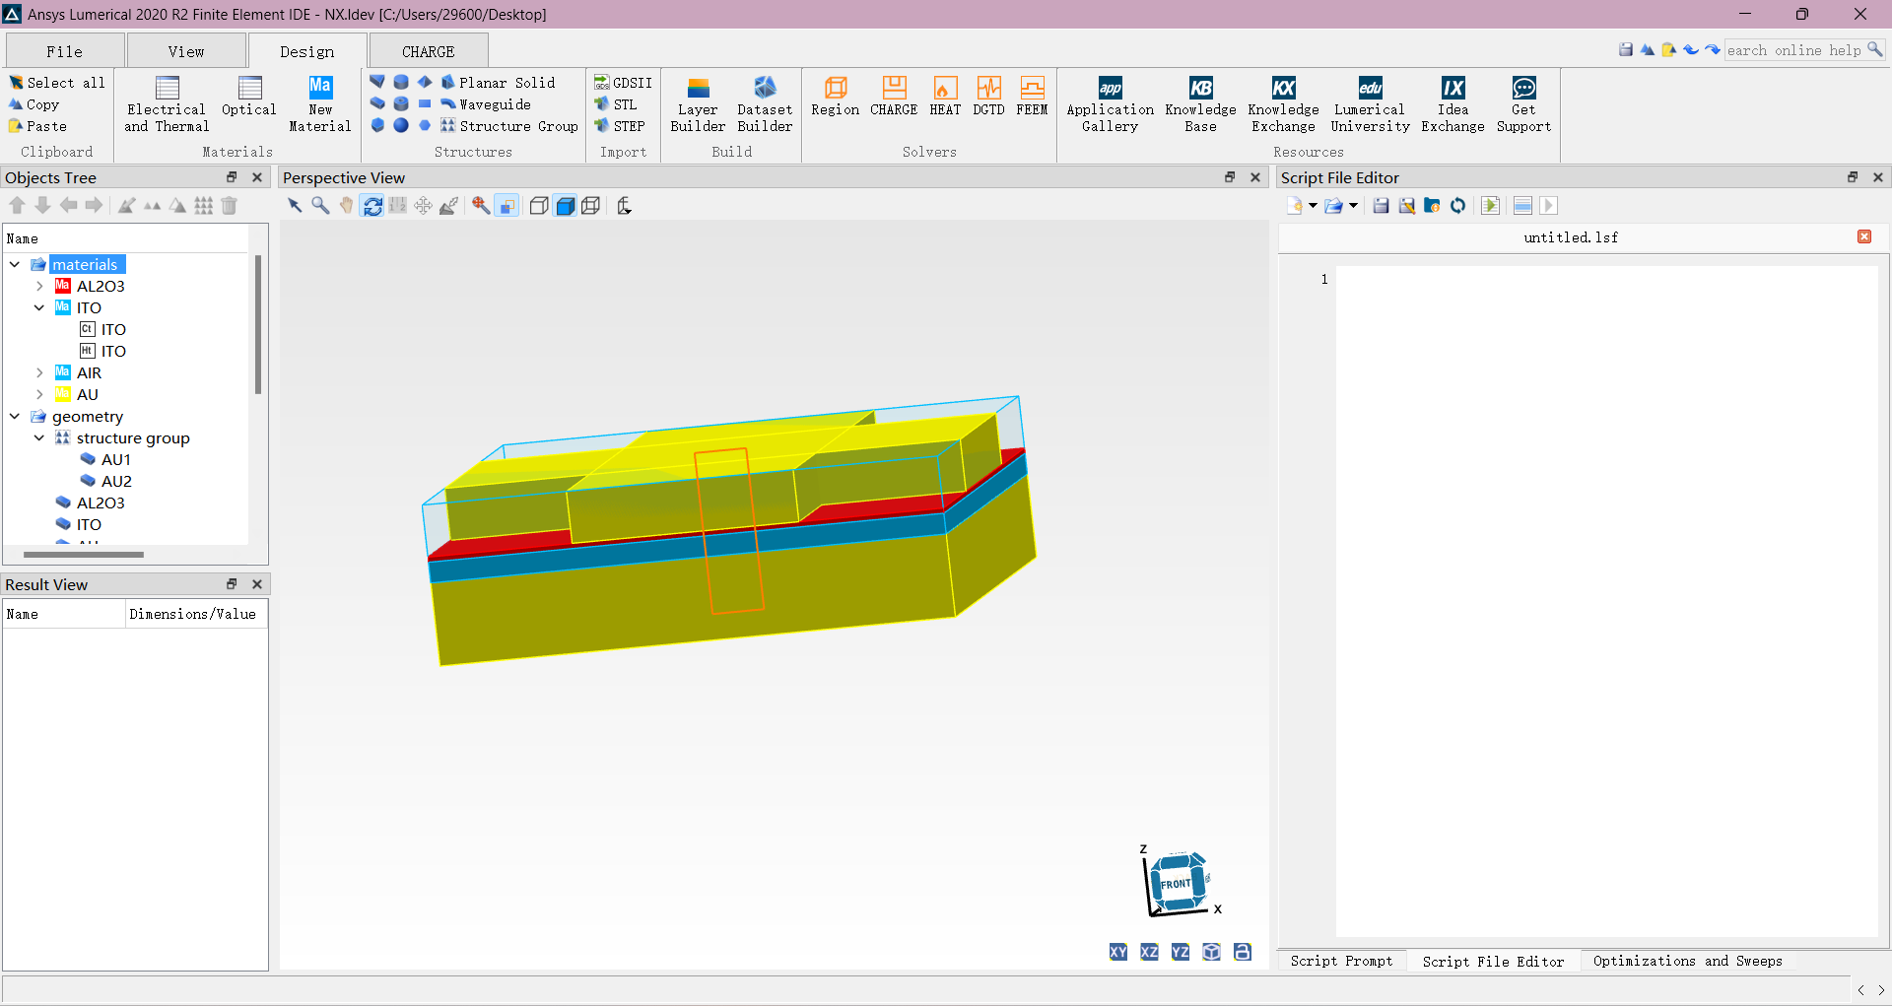
Task: Select the zoom magnifier tool in Perspective View
Action: pyautogui.click(x=320, y=205)
